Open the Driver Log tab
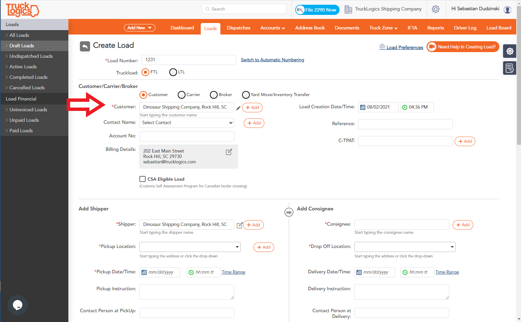 [x=465, y=28]
